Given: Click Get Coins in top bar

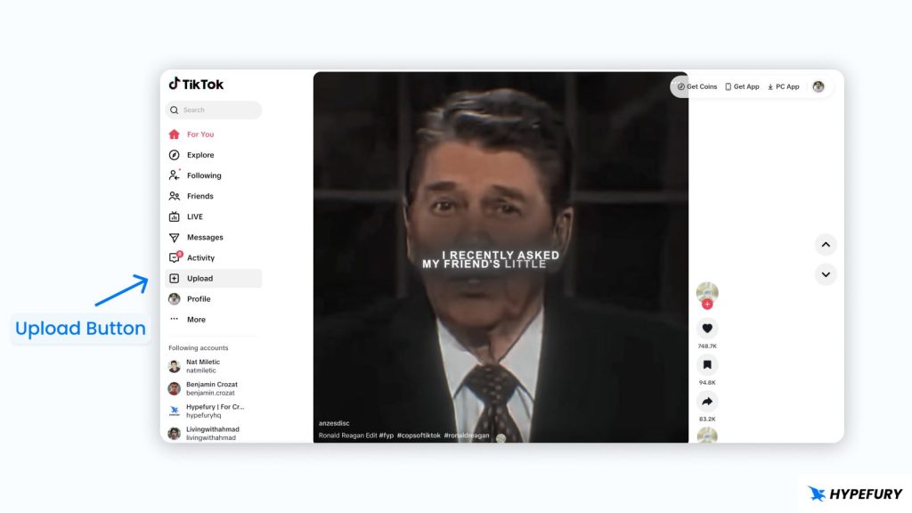Looking at the screenshot, I should click(x=697, y=86).
